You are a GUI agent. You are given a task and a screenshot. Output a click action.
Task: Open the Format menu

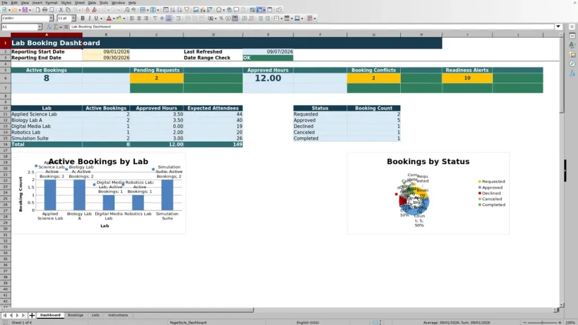point(51,3)
